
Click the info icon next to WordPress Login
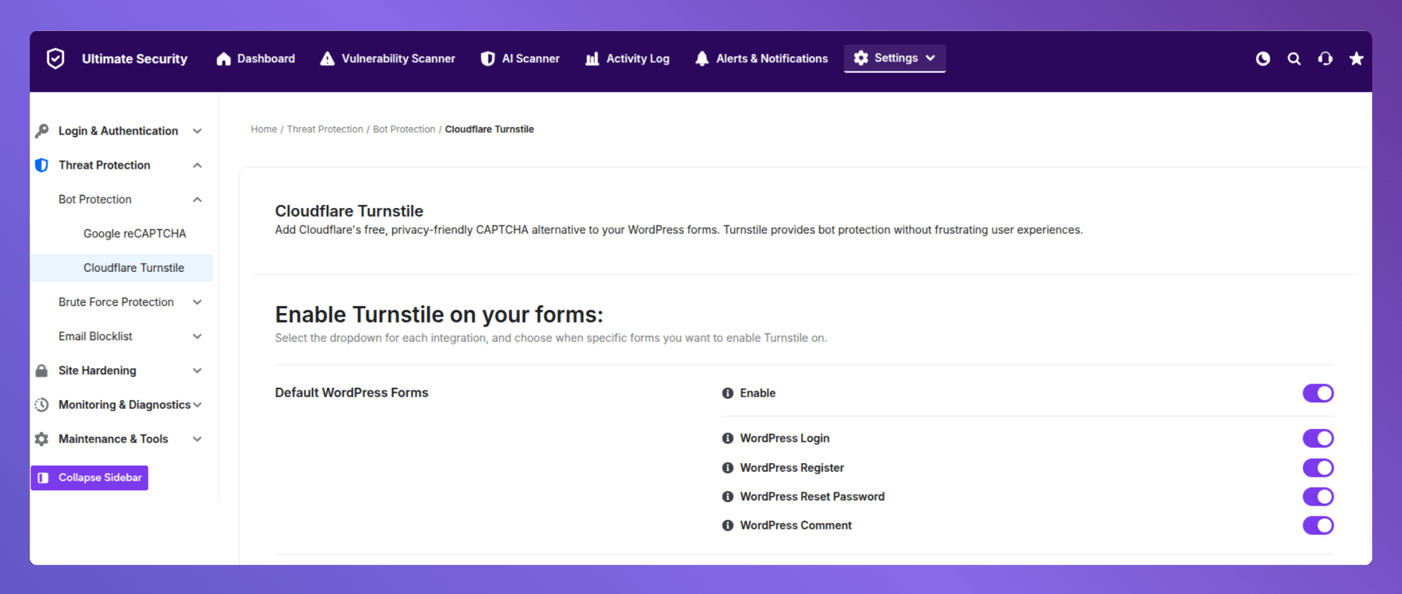tap(726, 438)
